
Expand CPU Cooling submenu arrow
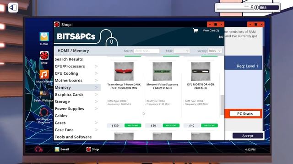pos(97,73)
